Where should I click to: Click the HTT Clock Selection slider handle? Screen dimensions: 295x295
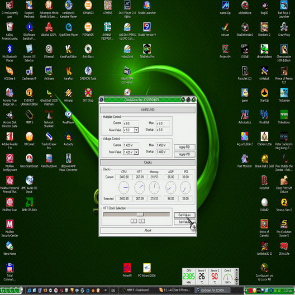pyautogui.click(x=140, y=215)
